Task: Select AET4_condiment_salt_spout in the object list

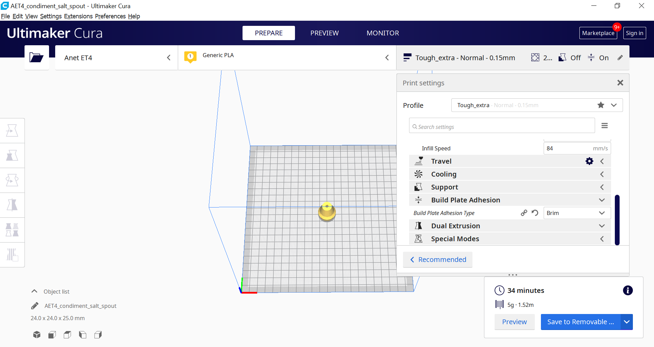Action: point(80,306)
